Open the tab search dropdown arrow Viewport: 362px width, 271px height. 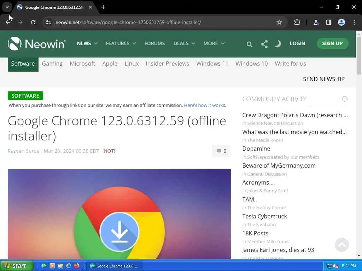point(7,7)
